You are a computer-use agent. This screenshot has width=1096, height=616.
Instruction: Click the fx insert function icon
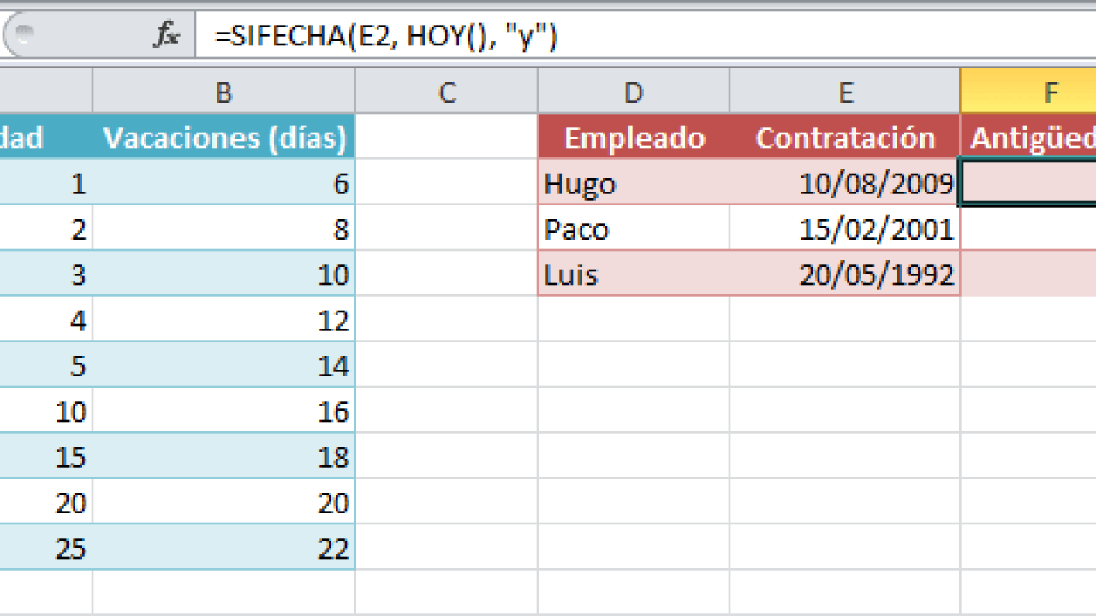(166, 35)
